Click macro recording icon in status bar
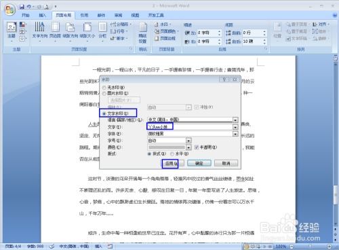The image size is (339, 250). coord(110,247)
